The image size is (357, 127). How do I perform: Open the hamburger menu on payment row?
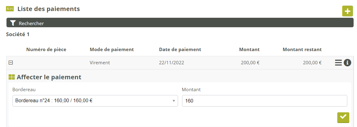[338, 63]
